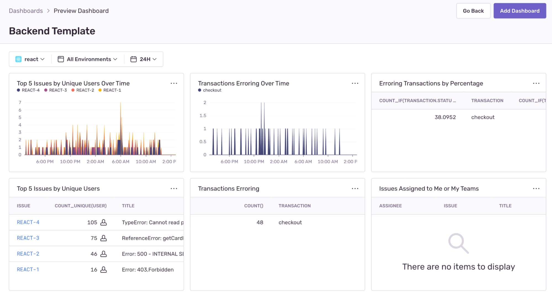
Task: Toggle REACT-4 series in chart legend
Action: (28, 90)
